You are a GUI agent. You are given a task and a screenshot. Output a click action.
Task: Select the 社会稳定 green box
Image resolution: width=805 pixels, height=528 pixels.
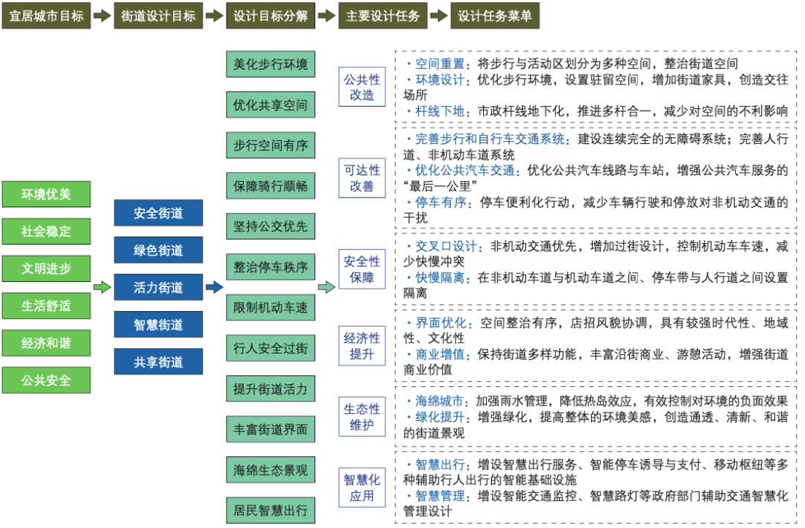click(x=46, y=232)
